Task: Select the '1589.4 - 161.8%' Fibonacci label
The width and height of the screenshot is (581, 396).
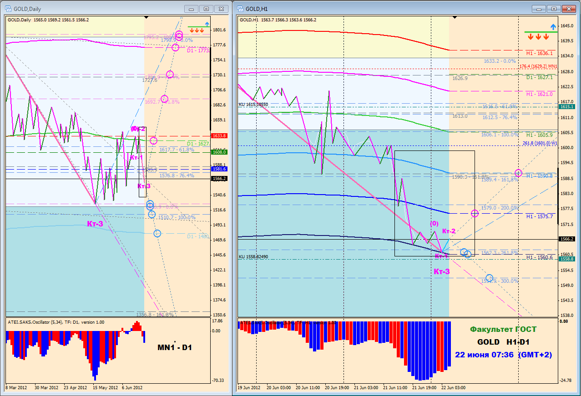Action: click(499, 180)
